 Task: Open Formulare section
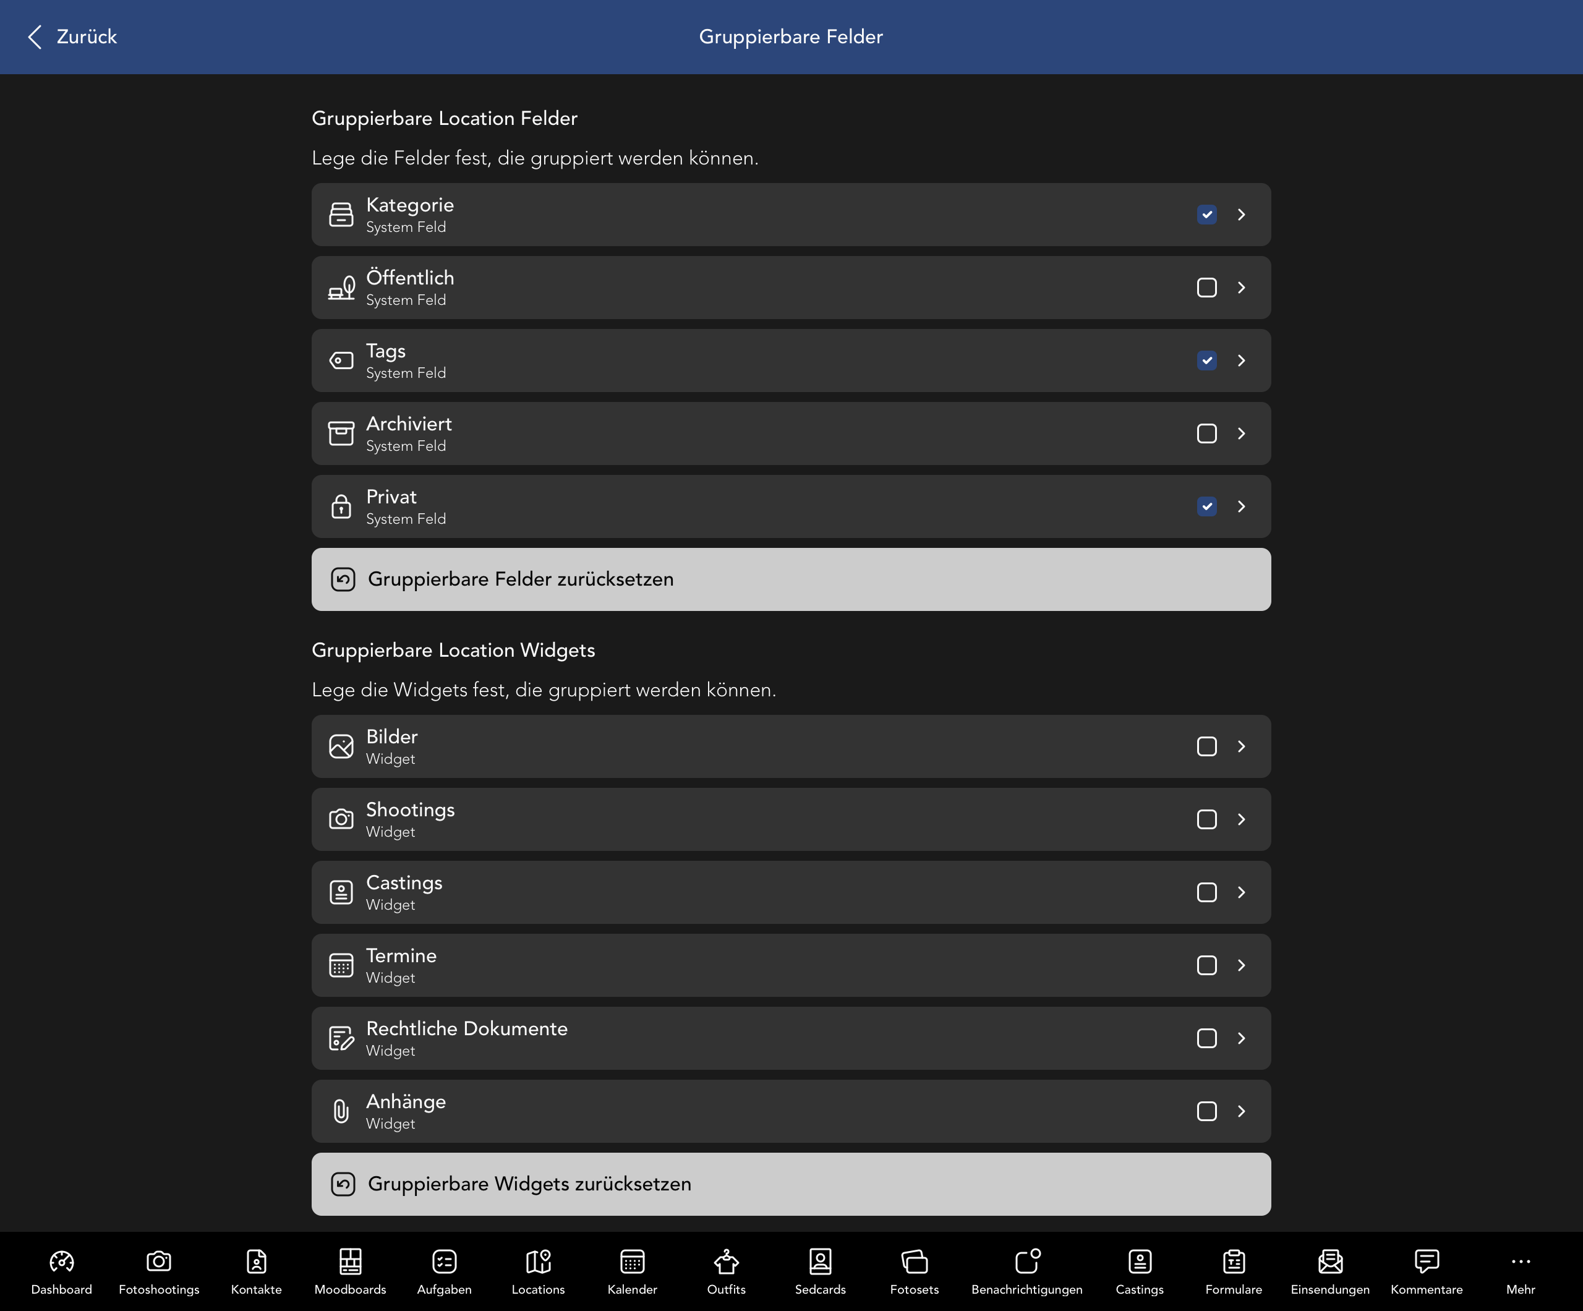[1234, 1271]
